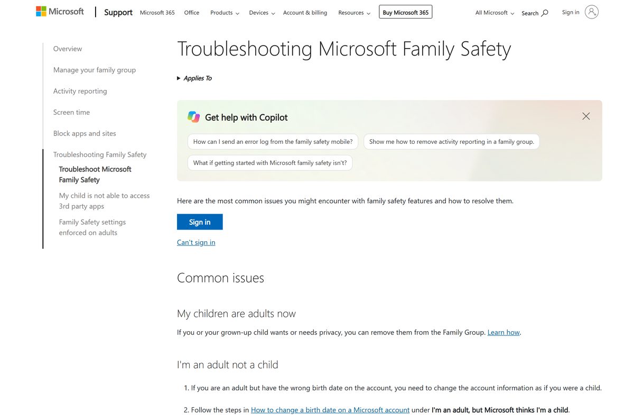Open the account avatar sign-in icon
This screenshot has height=419, width=634.
(x=592, y=12)
